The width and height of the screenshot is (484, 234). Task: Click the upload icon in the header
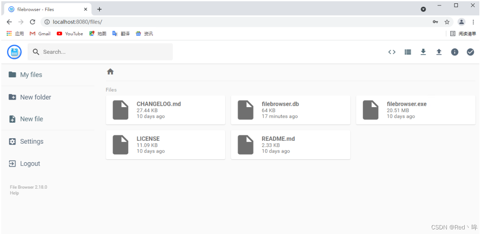tap(439, 52)
